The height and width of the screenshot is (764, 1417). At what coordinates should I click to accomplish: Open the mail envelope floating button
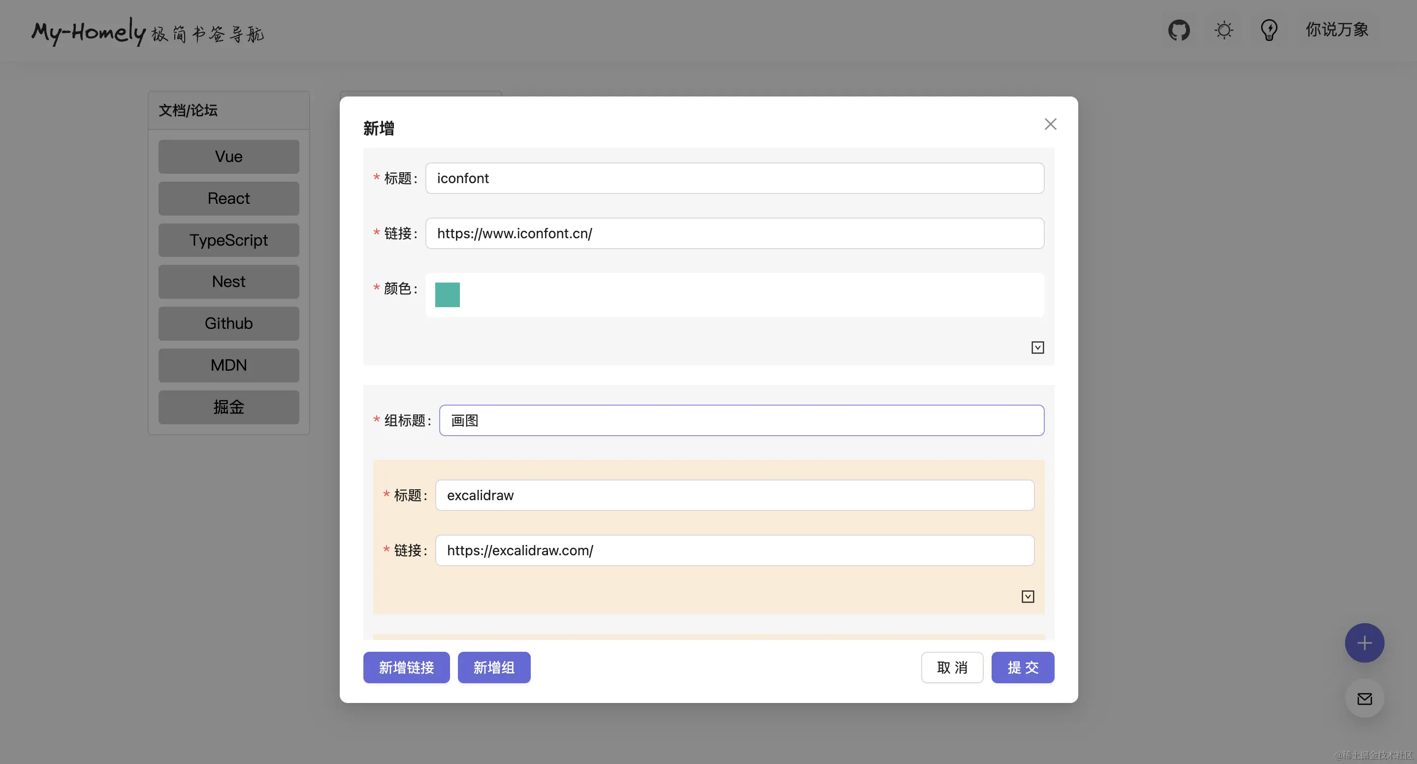(x=1364, y=699)
